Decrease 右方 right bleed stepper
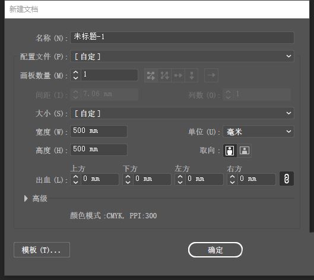This screenshot has height=280, width=314. point(232,182)
